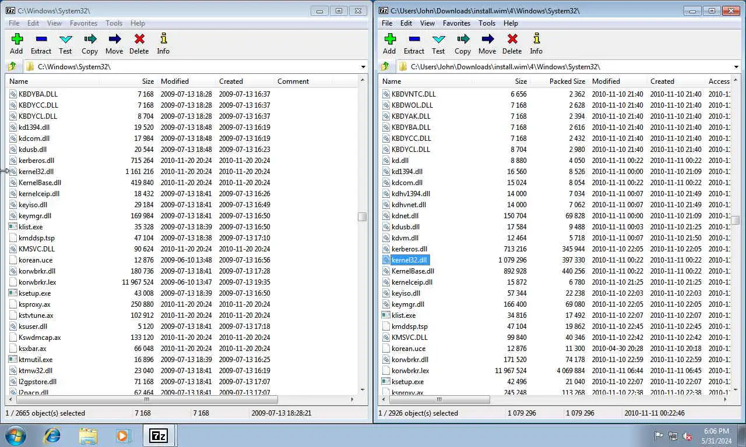Viewport: 746px width, 447px height.
Task: Open Windows Explorer from taskbar
Action: pos(88,435)
